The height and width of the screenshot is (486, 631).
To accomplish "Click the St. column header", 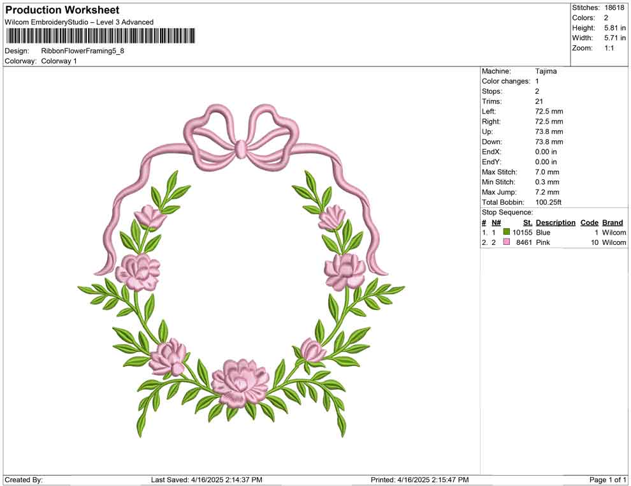I will pos(527,223).
